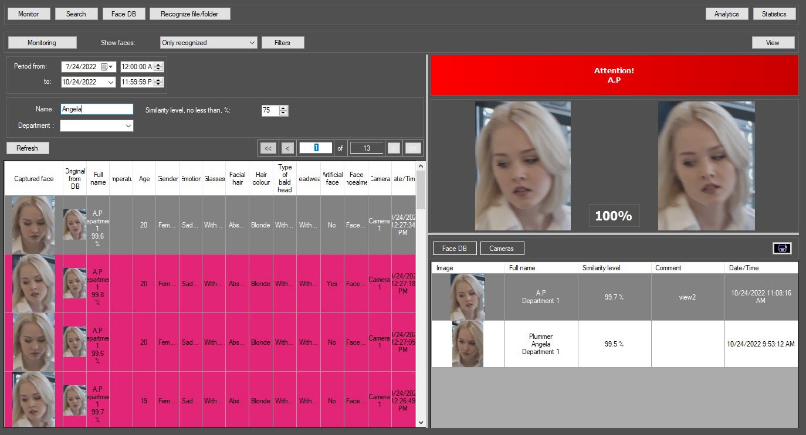Go to previous results page
This screenshot has width=806, height=435.
coord(287,148)
